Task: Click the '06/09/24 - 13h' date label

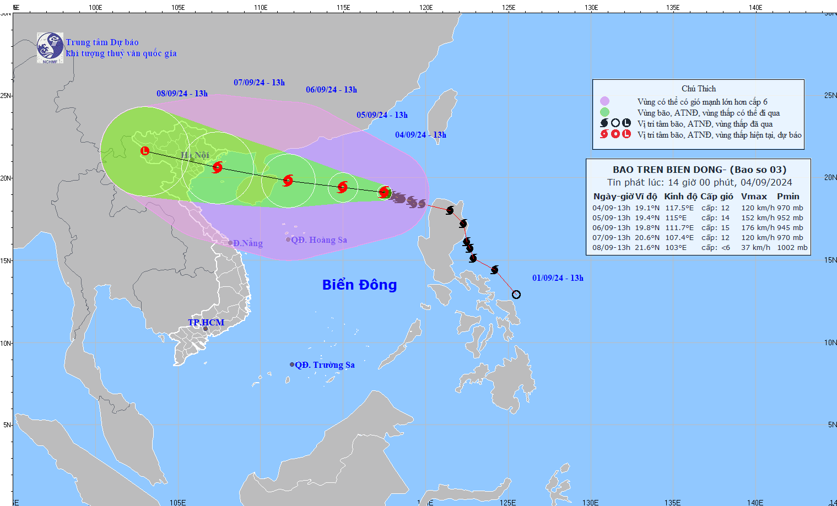Action: (x=331, y=90)
